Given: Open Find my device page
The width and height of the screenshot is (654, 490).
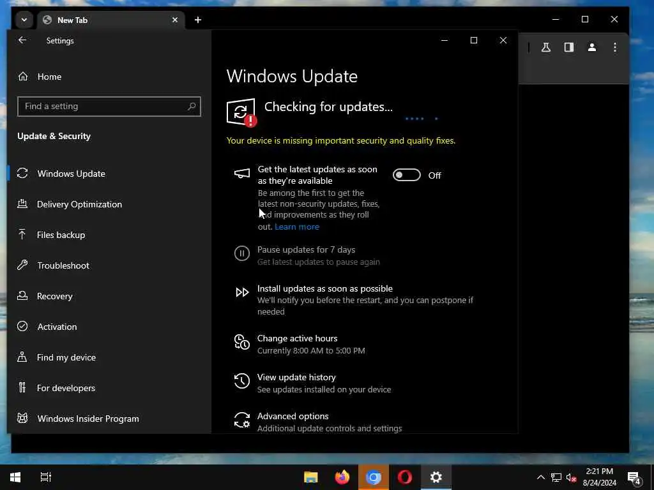Looking at the screenshot, I should click(66, 357).
